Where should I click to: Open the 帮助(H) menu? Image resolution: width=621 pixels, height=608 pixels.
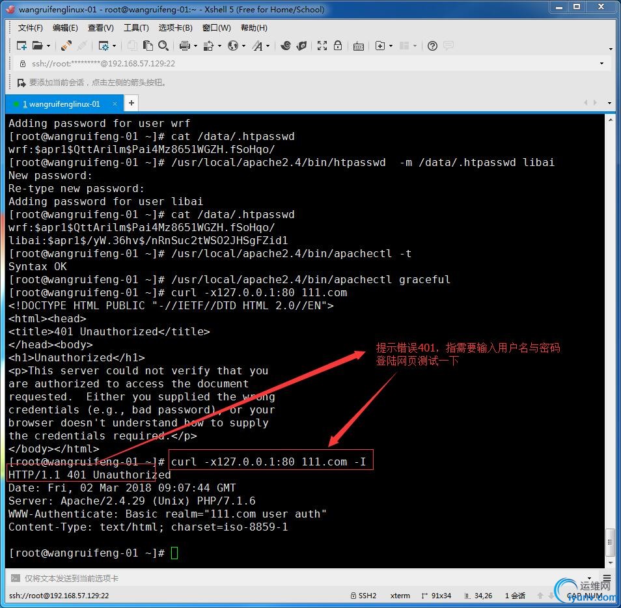pos(254,28)
